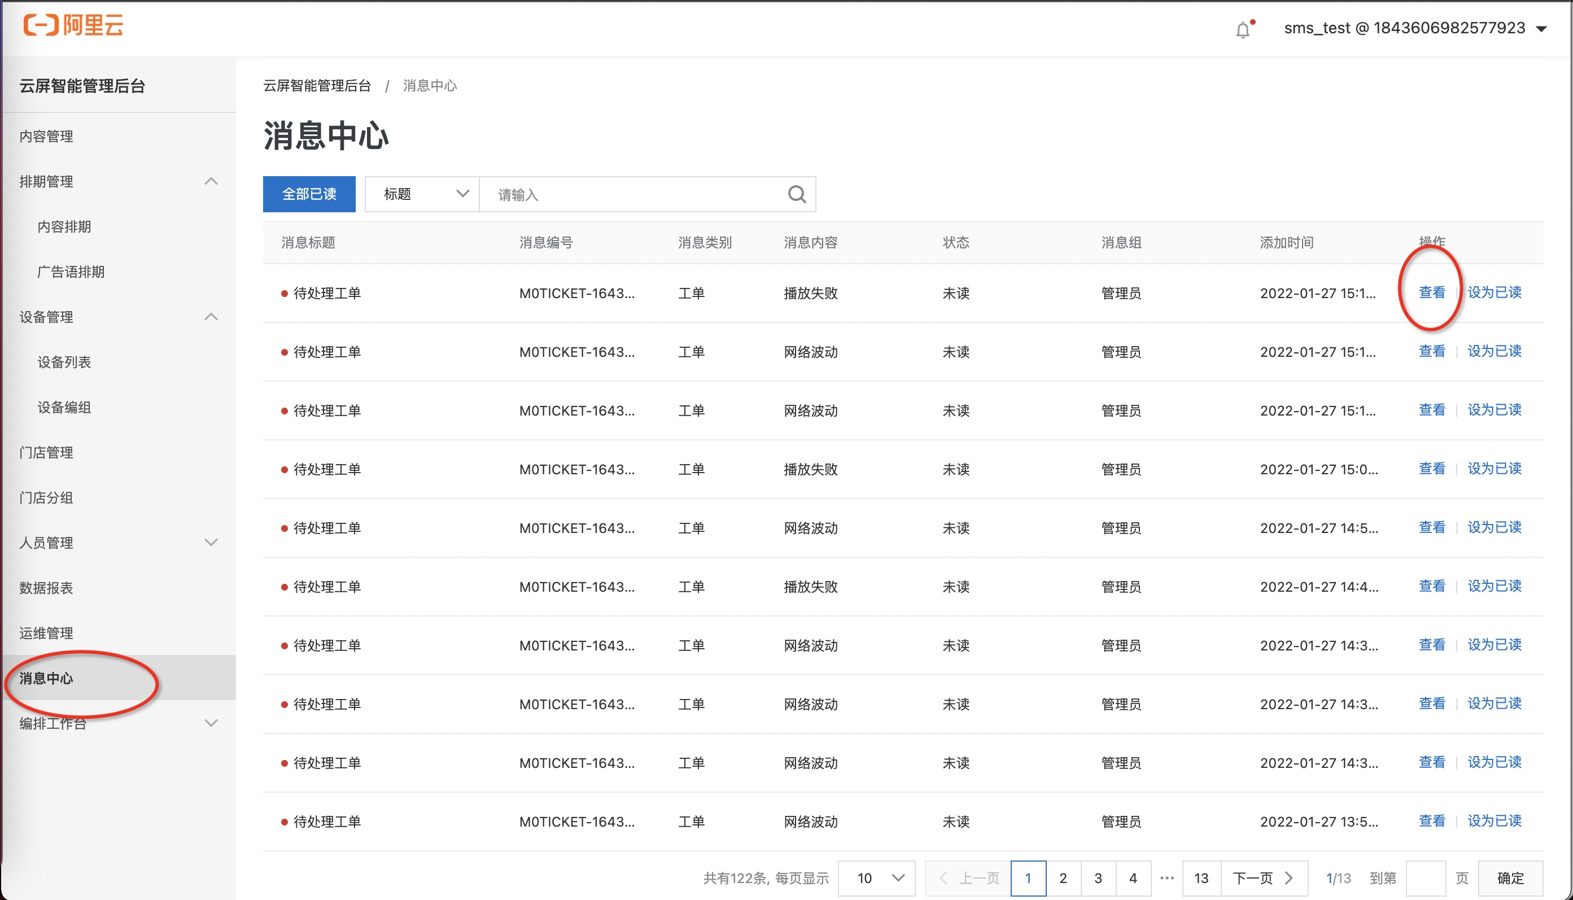Open 广告语排期 in the sidebar

71,272
